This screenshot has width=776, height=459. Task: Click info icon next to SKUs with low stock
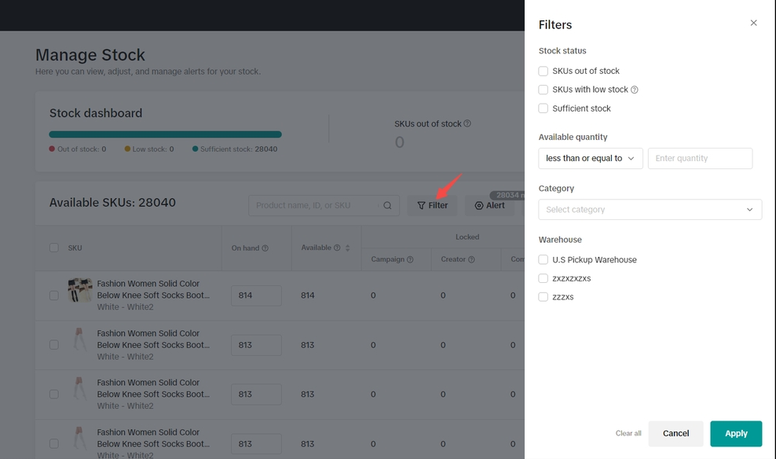tap(635, 90)
